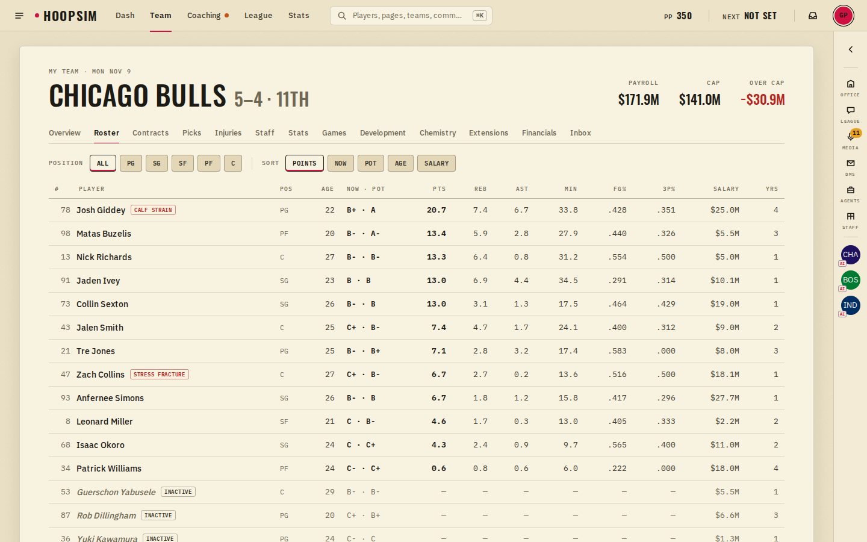Open the inbox tray icon in header
The image size is (867, 542).
(x=813, y=16)
